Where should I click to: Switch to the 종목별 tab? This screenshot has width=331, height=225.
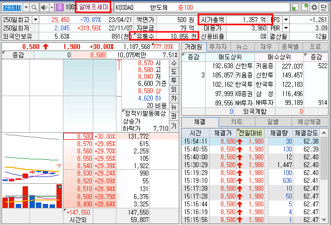click(290, 47)
